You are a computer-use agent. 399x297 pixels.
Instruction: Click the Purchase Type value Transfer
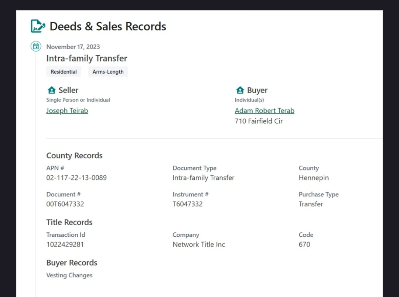311,204
